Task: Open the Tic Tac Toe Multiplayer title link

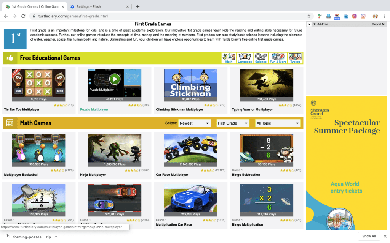Action: 22,110
